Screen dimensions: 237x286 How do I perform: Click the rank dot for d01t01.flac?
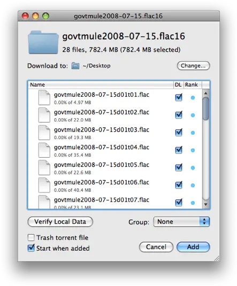[193, 98]
